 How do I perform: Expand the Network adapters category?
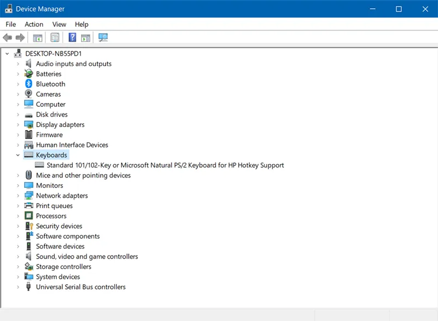(x=18, y=196)
